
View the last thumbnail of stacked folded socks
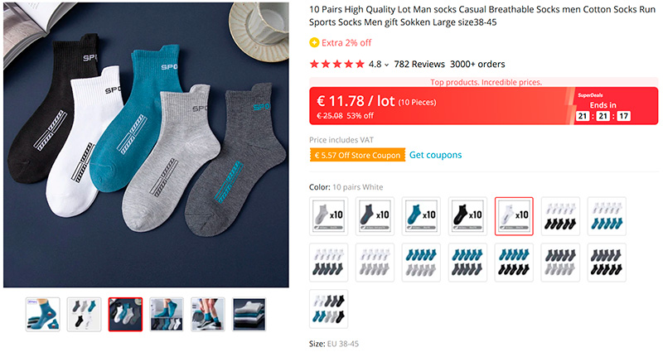click(x=249, y=315)
